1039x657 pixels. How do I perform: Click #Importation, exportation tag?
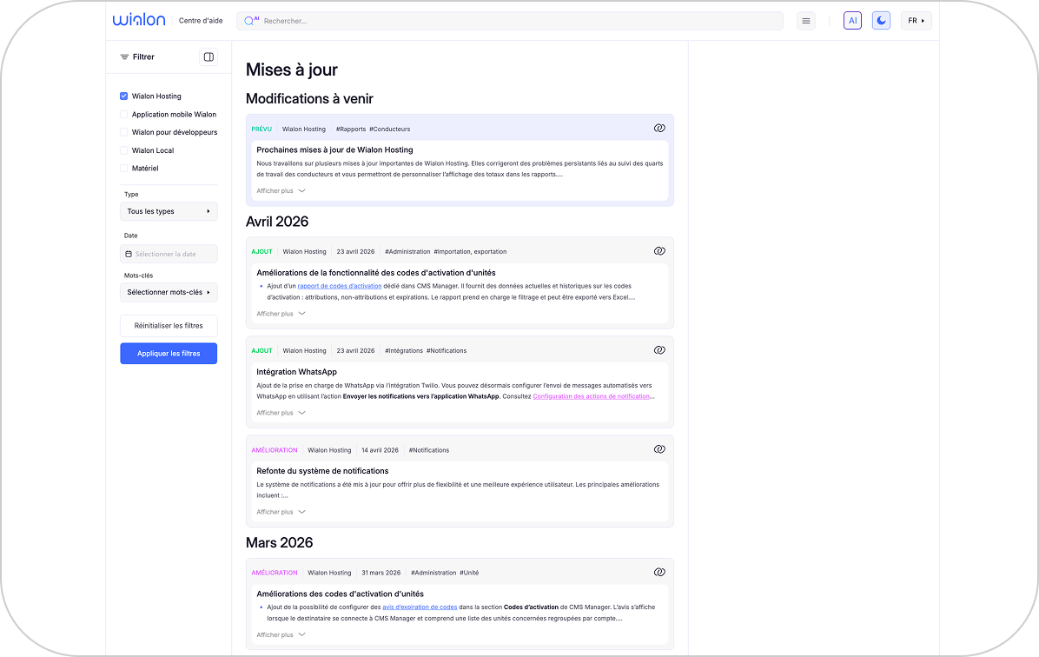(470, 252)
